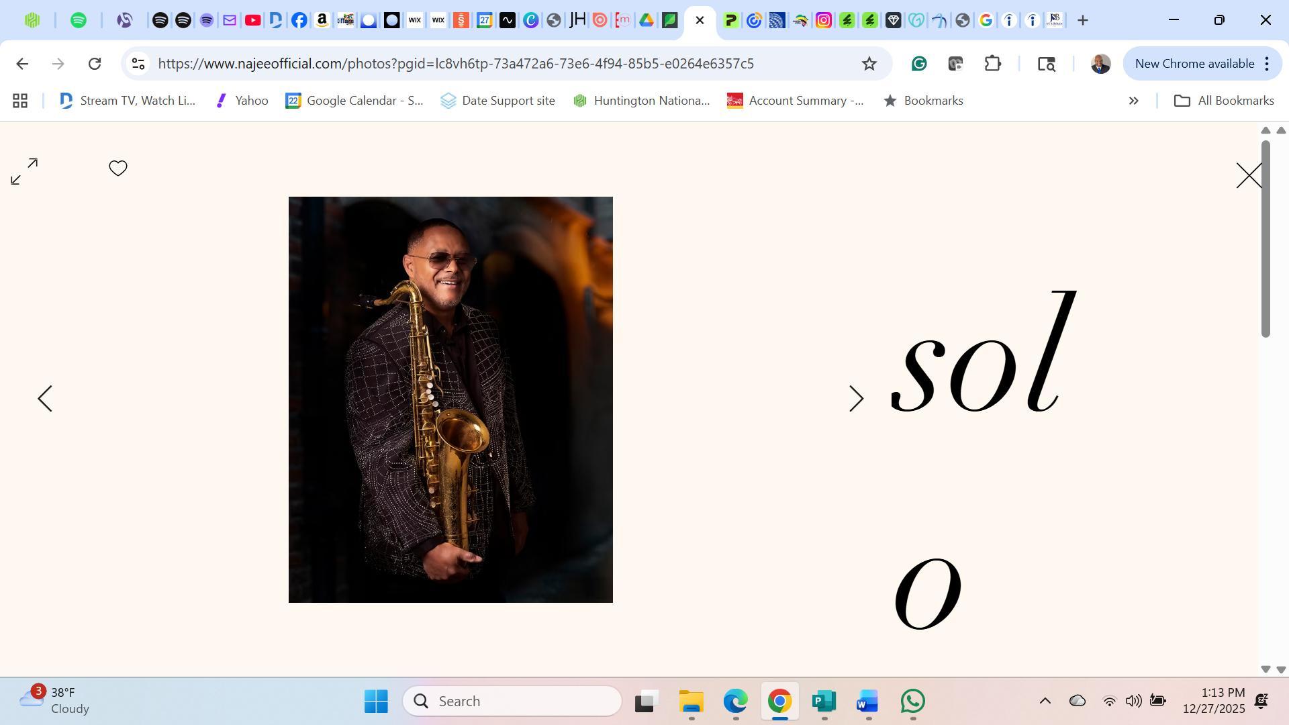Show hidden system tray icons
The image size is (1289, 725).
pyautogui.click(x=1045, y=701)
